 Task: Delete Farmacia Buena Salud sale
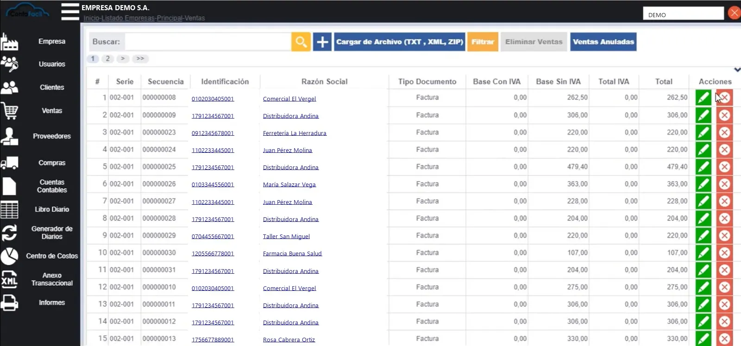[725, 252]
